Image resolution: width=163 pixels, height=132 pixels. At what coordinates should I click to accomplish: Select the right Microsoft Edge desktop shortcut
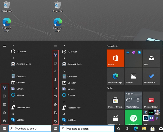tap(58, 25)
